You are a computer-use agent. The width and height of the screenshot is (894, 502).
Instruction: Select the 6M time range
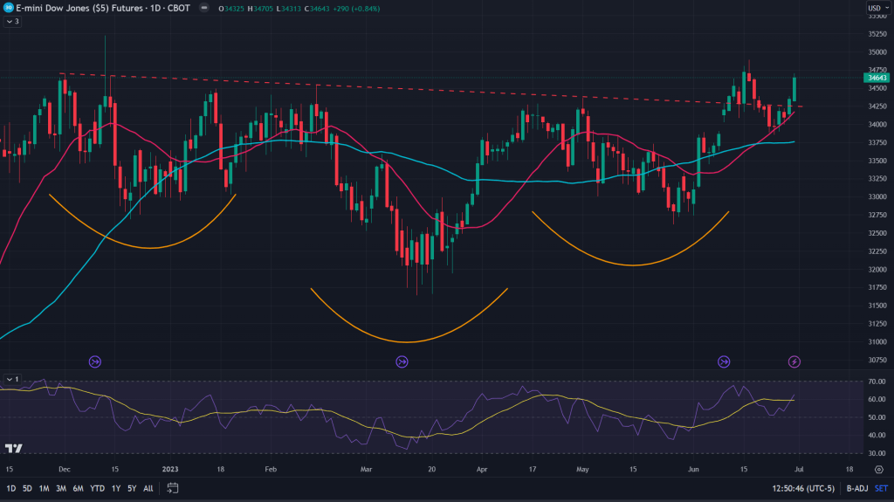click(78, 488)
